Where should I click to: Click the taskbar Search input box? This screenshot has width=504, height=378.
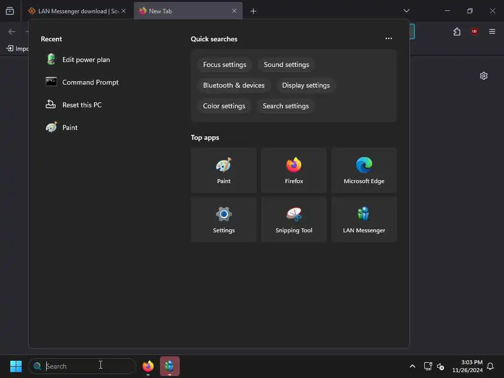[x=82, y=366]
